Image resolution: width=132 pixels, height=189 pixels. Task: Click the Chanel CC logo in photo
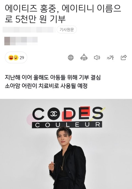[54, 114]
